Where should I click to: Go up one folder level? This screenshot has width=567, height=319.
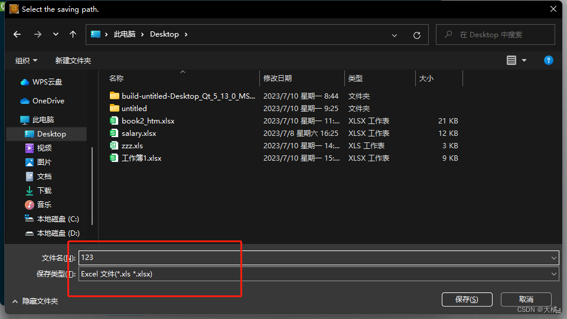[x=73, y=34]
